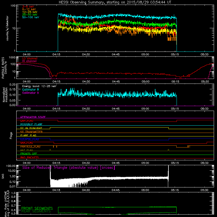Select the REAR SEGMENTS legend label
This screenshot has width=217, height=217.
pyautogui.click(x=36, y=211)
